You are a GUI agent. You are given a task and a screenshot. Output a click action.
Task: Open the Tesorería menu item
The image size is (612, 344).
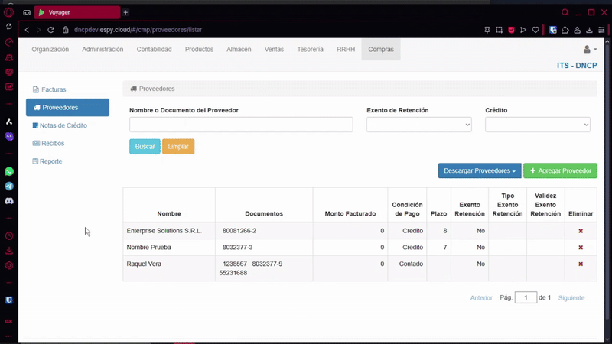310,50
